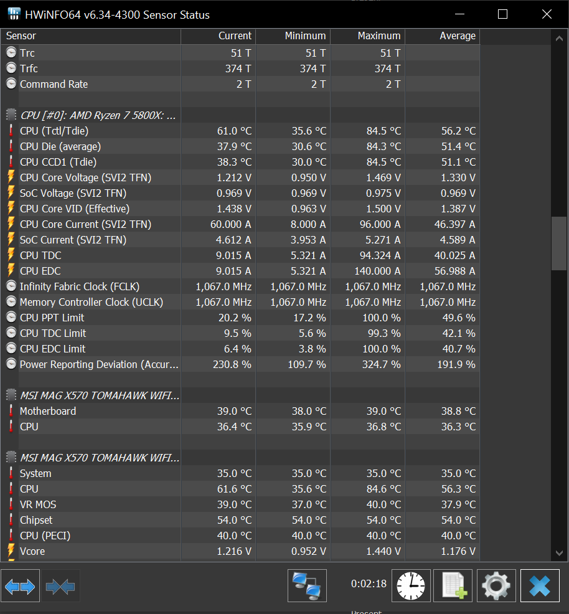The width and height of the screenshot is (569, 614).
Task: Start logging with the sheet plus icon
Action: coord(453,587)
